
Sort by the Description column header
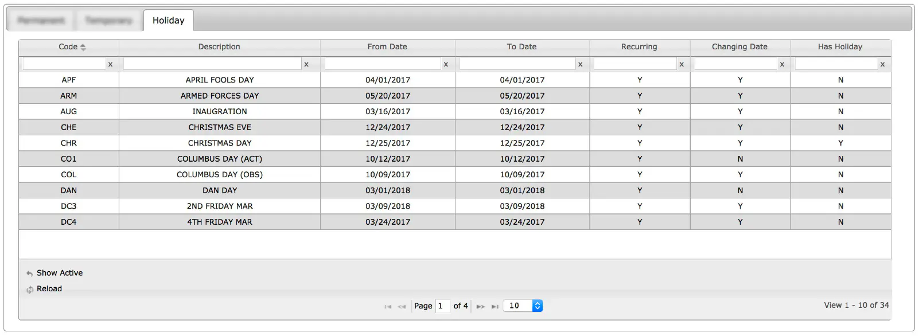tap(219, 46)
